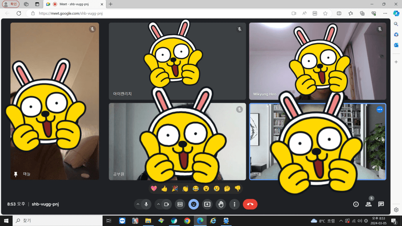Raise hand in the meeting

pos(221,205)
